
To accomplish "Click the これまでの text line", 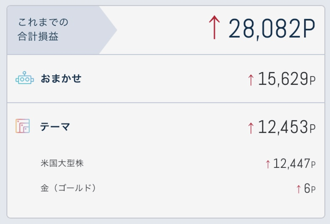I will [x=43, y=22].
